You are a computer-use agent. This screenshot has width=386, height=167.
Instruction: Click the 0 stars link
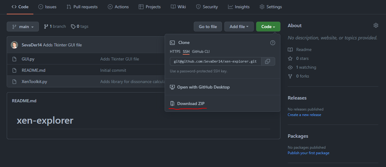coord(302,58)
